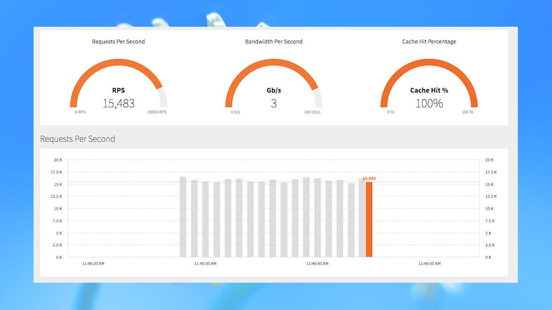Viewport: 552px width, 310px height.
Task: Click the first gray bar in chart
Action: click(183, 217)
